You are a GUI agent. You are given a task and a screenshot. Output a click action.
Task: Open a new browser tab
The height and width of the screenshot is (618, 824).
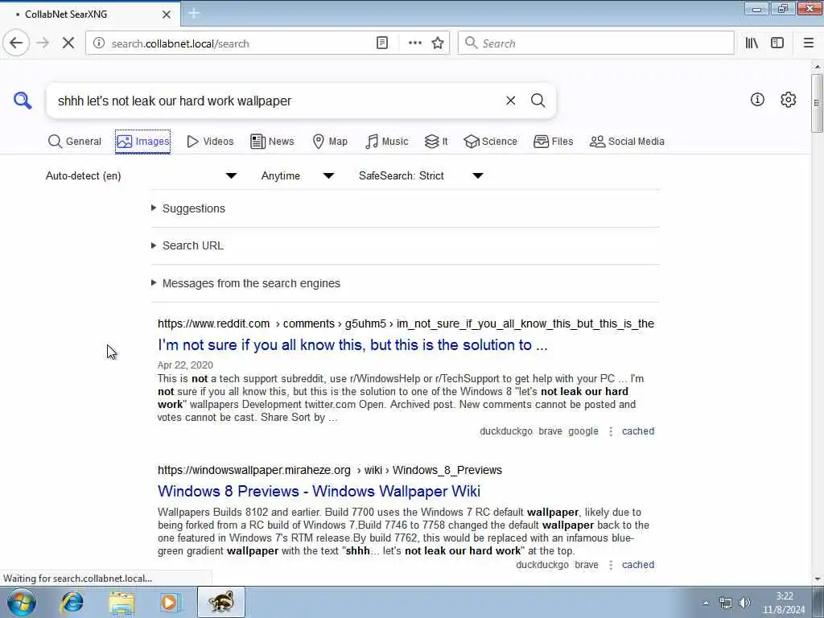pos(194,14)
